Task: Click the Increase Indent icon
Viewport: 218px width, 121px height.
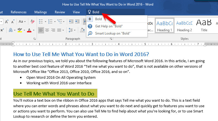Action: [77, 22]
